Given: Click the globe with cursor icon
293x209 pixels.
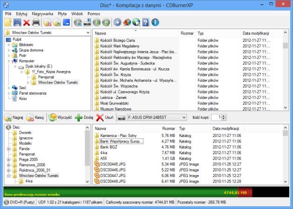Looking at the screenshot, I should (x=136, y=23).
